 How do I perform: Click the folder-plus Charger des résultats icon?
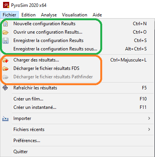(x=5, y=60)
